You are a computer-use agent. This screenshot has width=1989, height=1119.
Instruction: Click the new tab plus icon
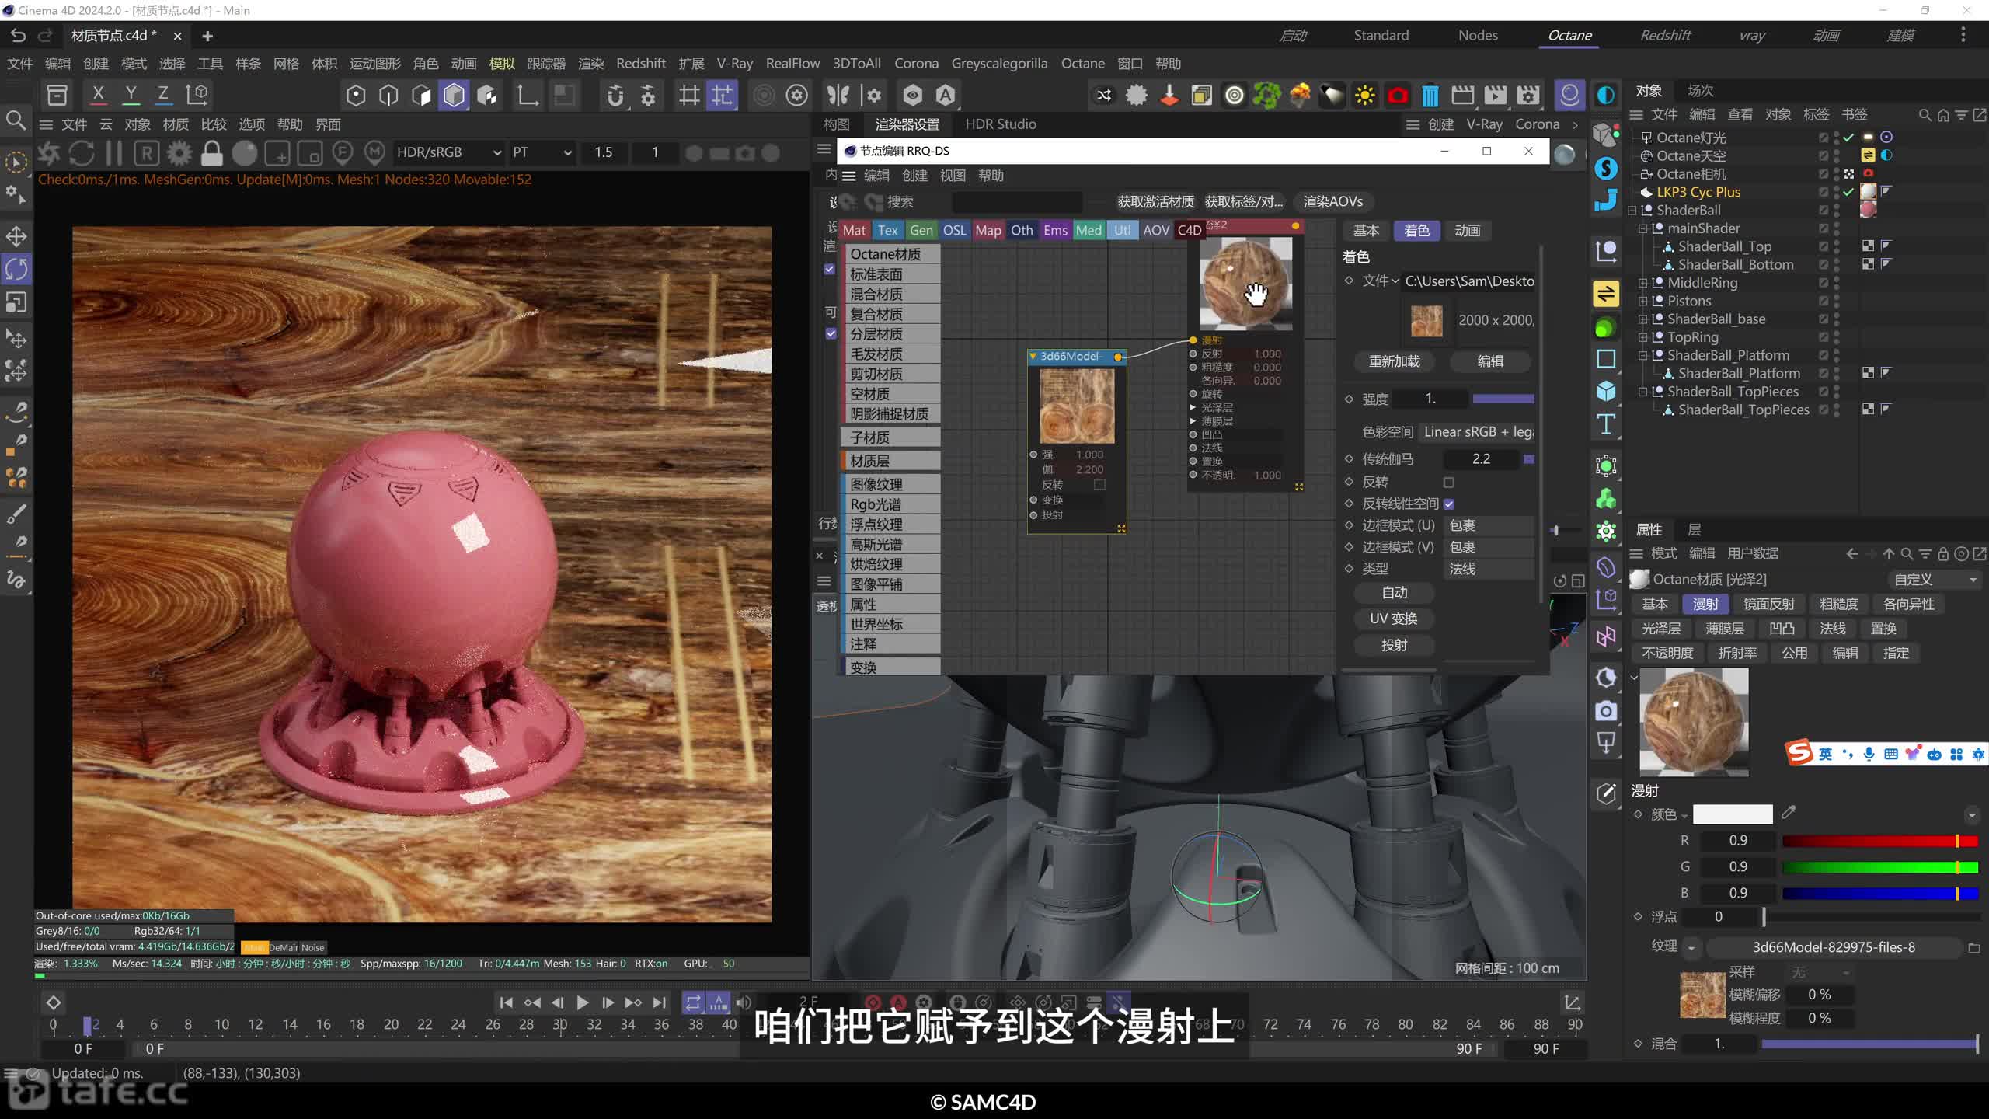click(207, 36)
